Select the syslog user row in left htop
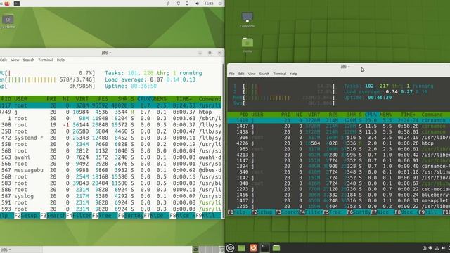 click(111, 196)
